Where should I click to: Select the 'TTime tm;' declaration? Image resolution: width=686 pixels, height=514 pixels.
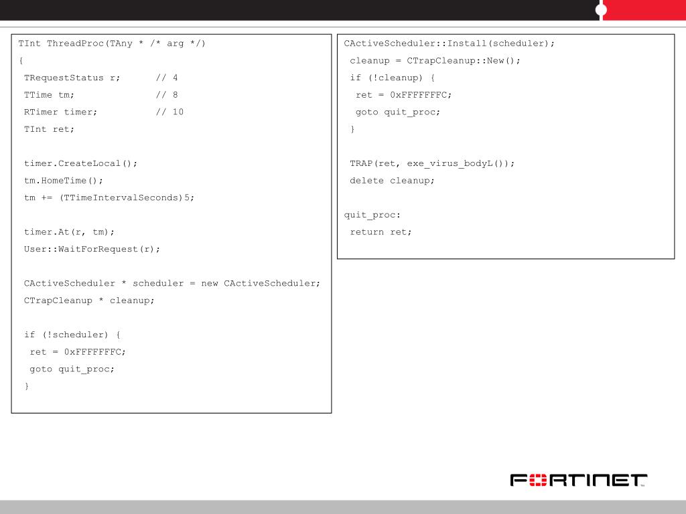(49, 95)
